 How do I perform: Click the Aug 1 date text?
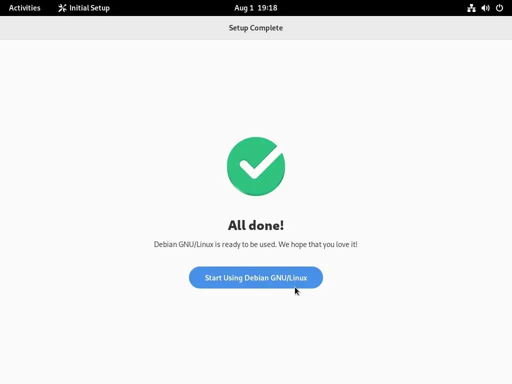click(x=244, y=8)
